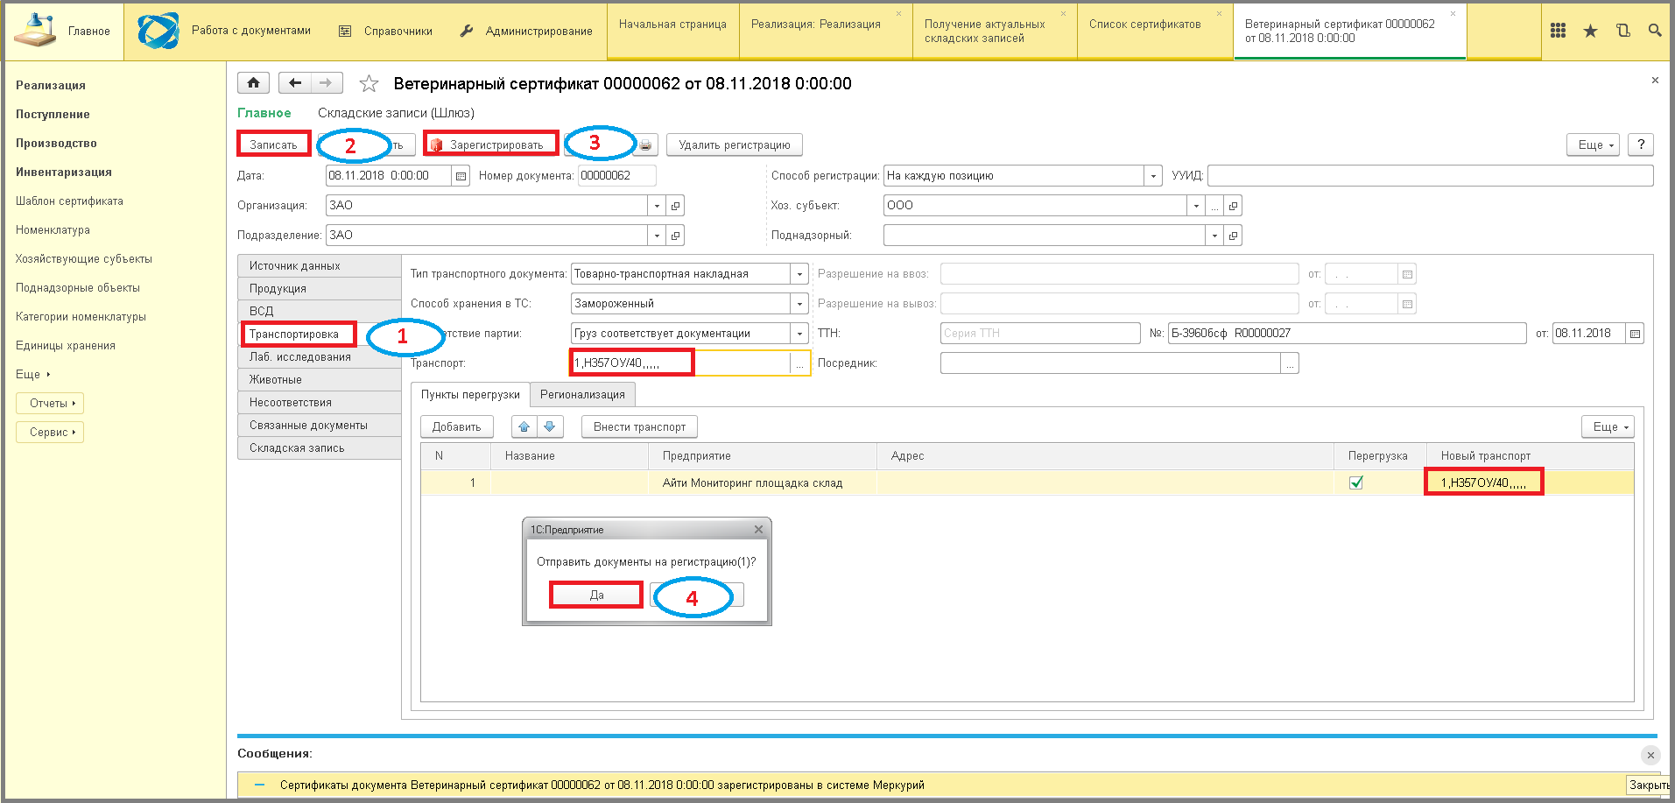Expand Подразделение dropdown arrow
The width and height of the screenshot is (1675, 803).
point(657,236)
